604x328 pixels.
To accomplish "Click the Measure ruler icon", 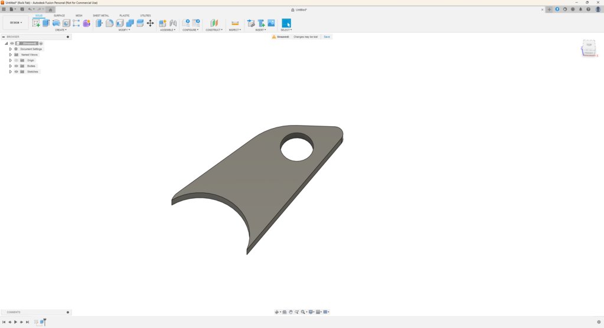I will tap(235, 23).
